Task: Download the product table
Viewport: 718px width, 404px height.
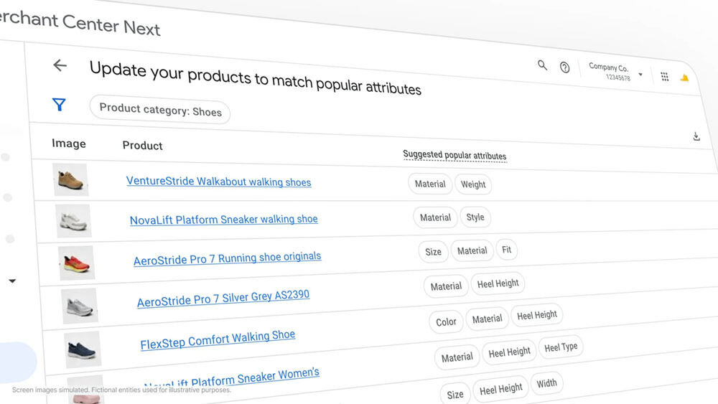Action: coord(696,136)
